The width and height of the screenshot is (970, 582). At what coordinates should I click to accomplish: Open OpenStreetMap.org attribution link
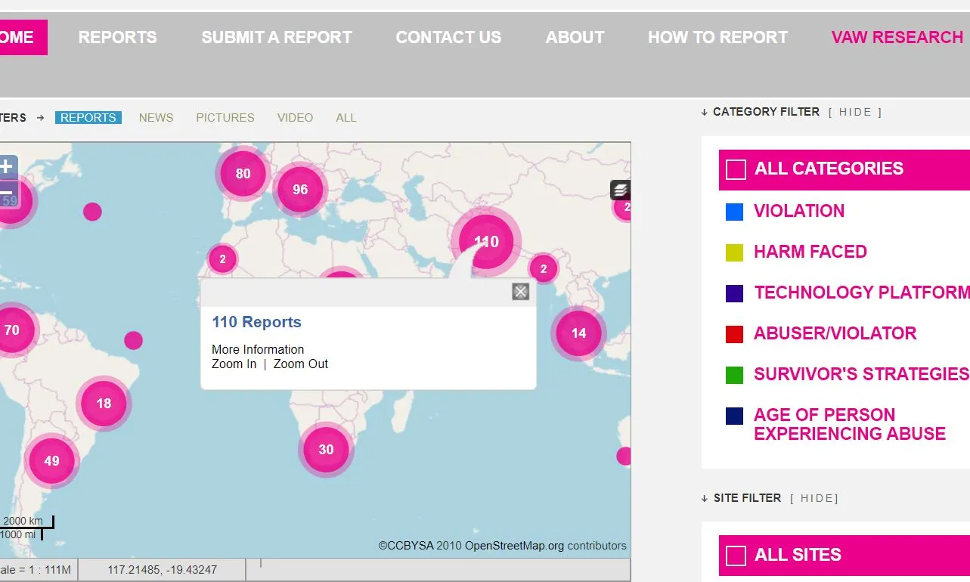point(514,546)
